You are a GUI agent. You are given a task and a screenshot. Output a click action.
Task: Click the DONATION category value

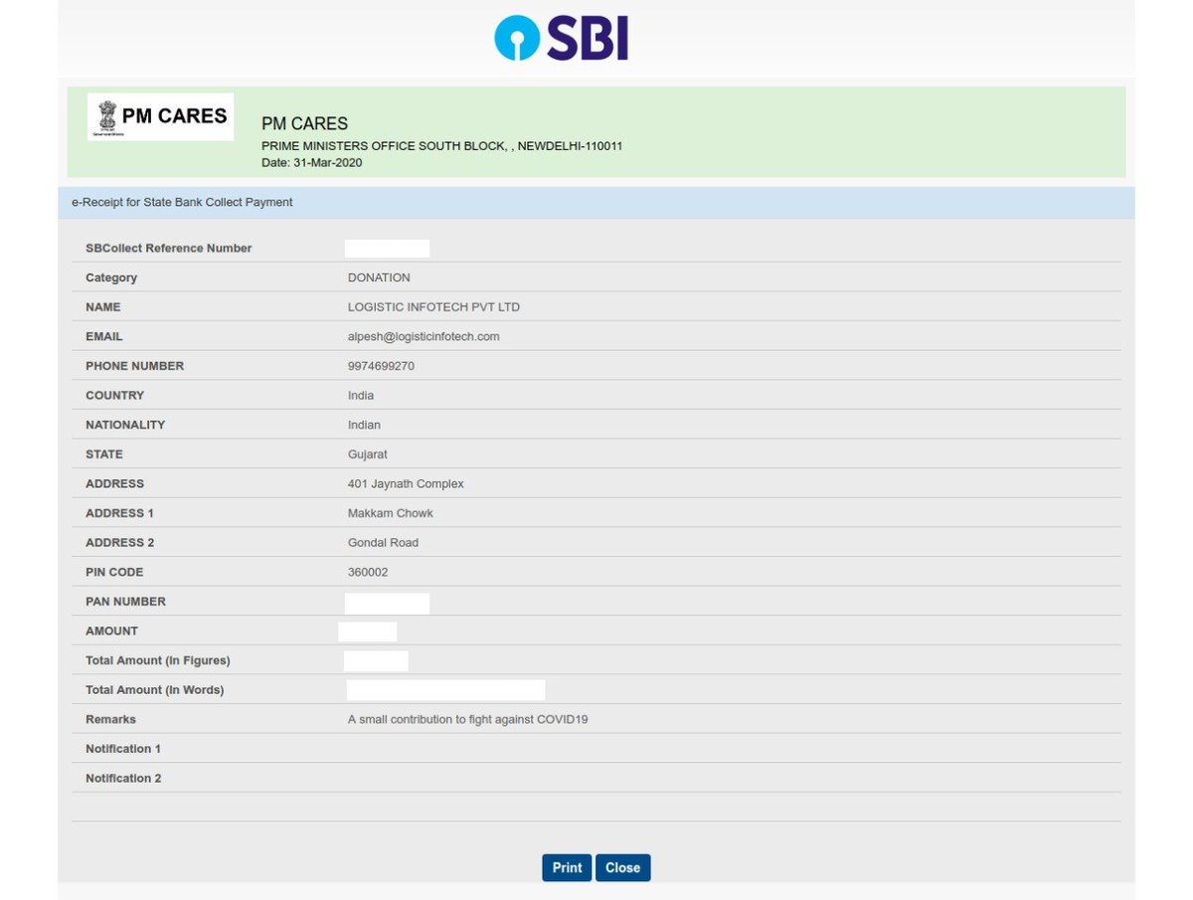379,277
